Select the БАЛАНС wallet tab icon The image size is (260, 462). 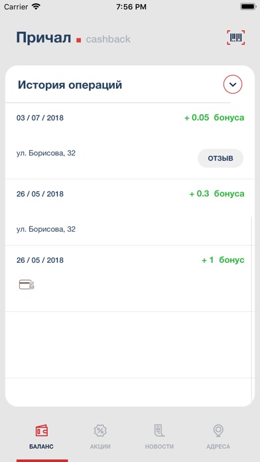point(42,431)
